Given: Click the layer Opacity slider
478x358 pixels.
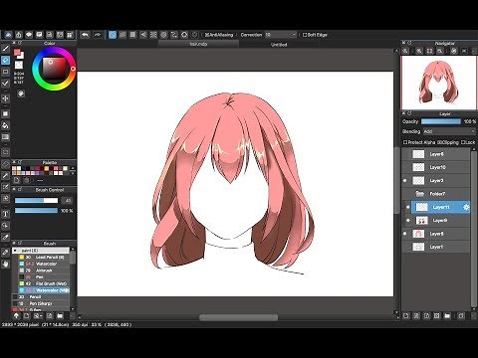Looking at the screenshot, I should coord(441,121).
